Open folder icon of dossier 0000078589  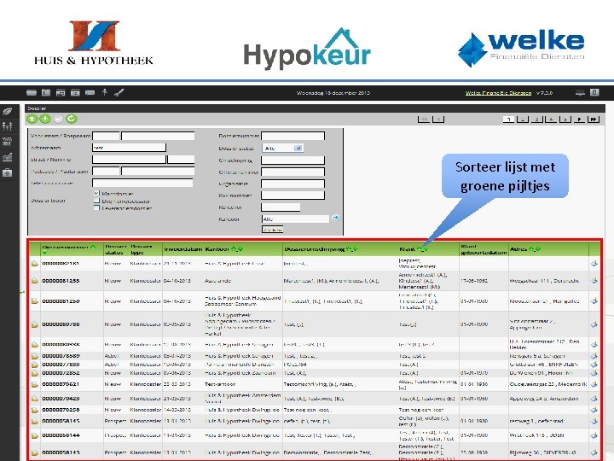pos(34,356)
